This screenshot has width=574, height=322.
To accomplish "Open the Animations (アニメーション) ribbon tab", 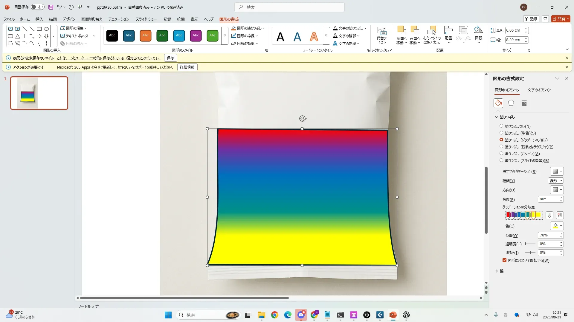I will [118, 19].
